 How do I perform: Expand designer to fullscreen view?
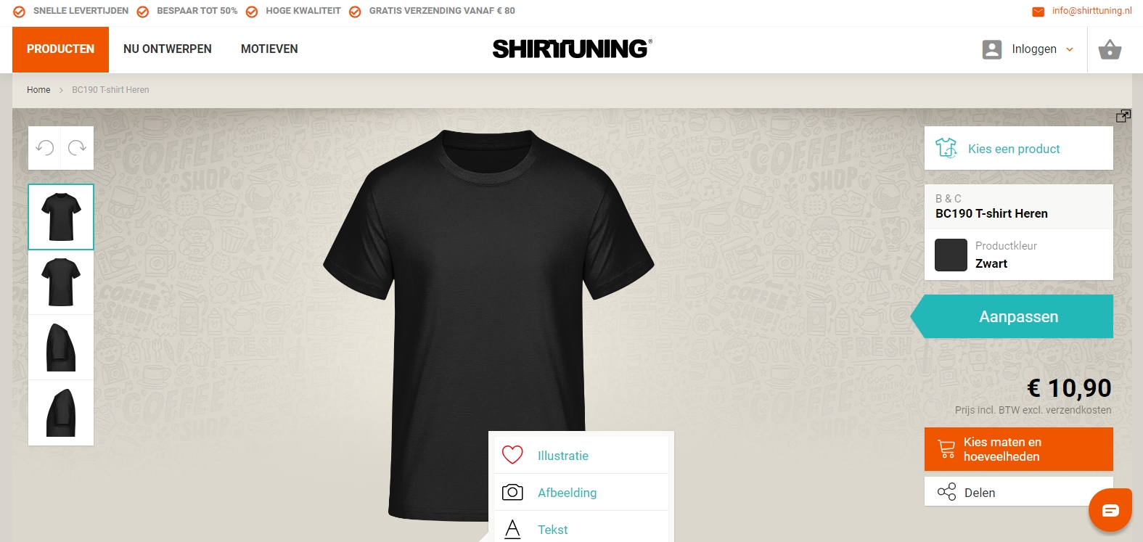pyautogui.click(x=1123, y=116)
